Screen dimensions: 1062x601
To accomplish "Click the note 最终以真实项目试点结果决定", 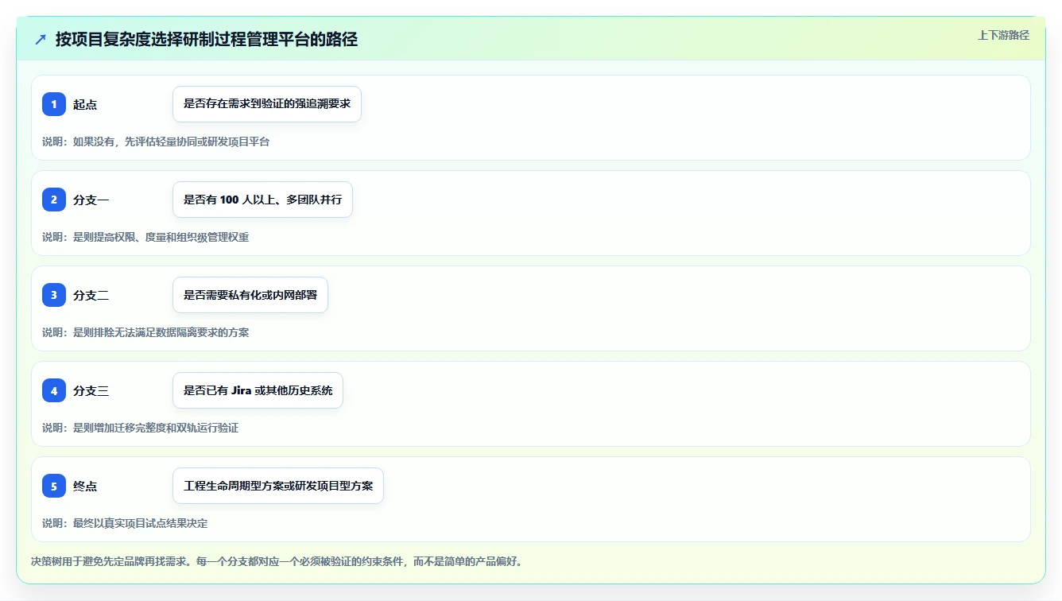I will [141, 523].
